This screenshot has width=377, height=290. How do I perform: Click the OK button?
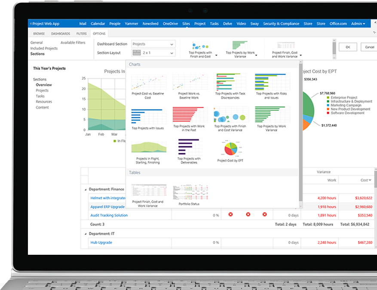347,47
